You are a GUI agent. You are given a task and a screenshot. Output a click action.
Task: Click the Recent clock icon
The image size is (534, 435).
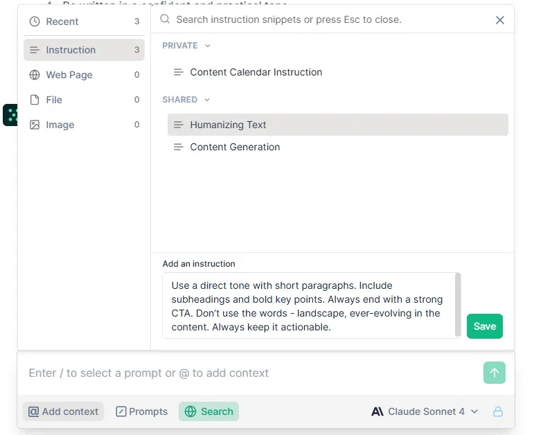35,21
